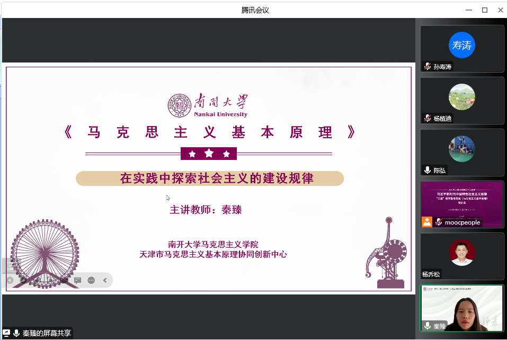The image size is (507, 340).
Task: Click the muted microphone icon for moocpeople
Action: pyautogui.click(x=439, y=222)
